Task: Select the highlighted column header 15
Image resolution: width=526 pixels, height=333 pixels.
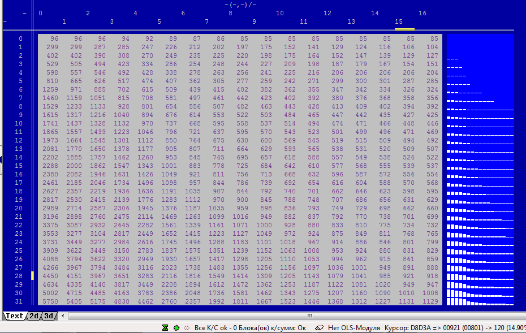Action: click(x=399, y=21)
